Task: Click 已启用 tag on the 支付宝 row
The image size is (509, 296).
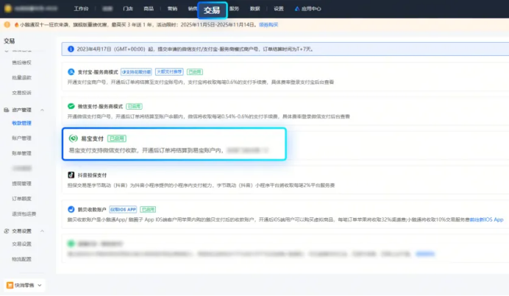Action: coord(195,72)
